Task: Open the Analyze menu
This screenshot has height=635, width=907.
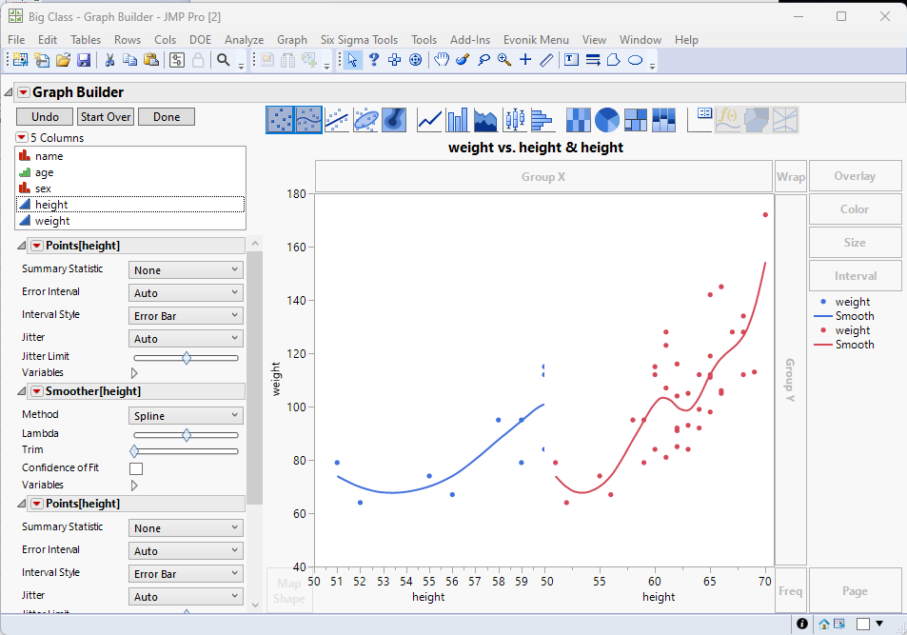Action: [x=244, y=40]
